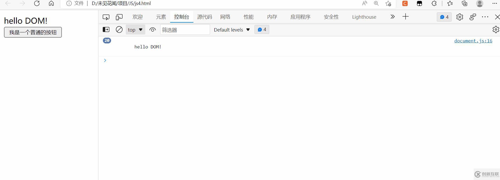This screenshot has height=180, width=500.
Task: Click the hello DOM! console message
Action: [148, 47]
